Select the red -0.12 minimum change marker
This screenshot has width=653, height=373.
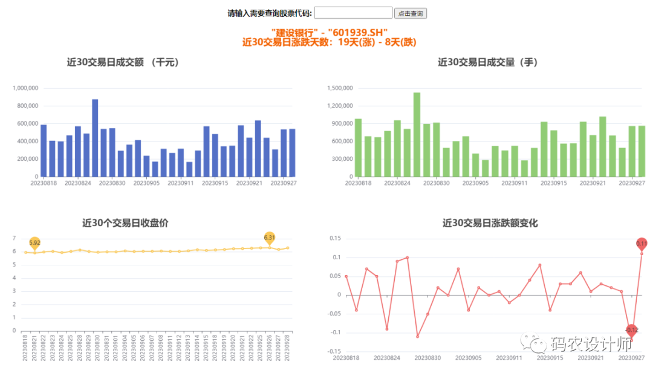tap(632, 330)
